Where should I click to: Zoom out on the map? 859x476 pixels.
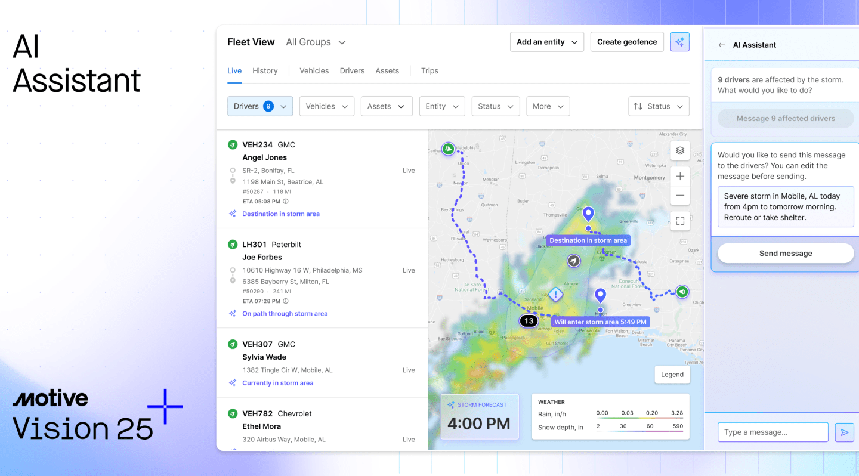click(x=679, y=196)
